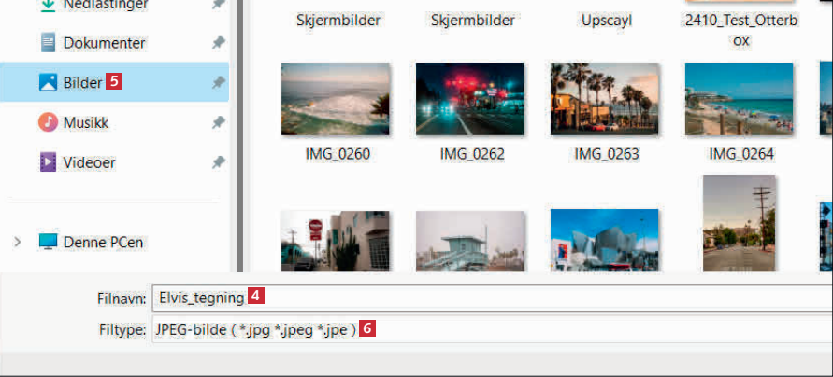Click the IMG_0260 file name
The image size is (833, 377).
click(338, 154)
